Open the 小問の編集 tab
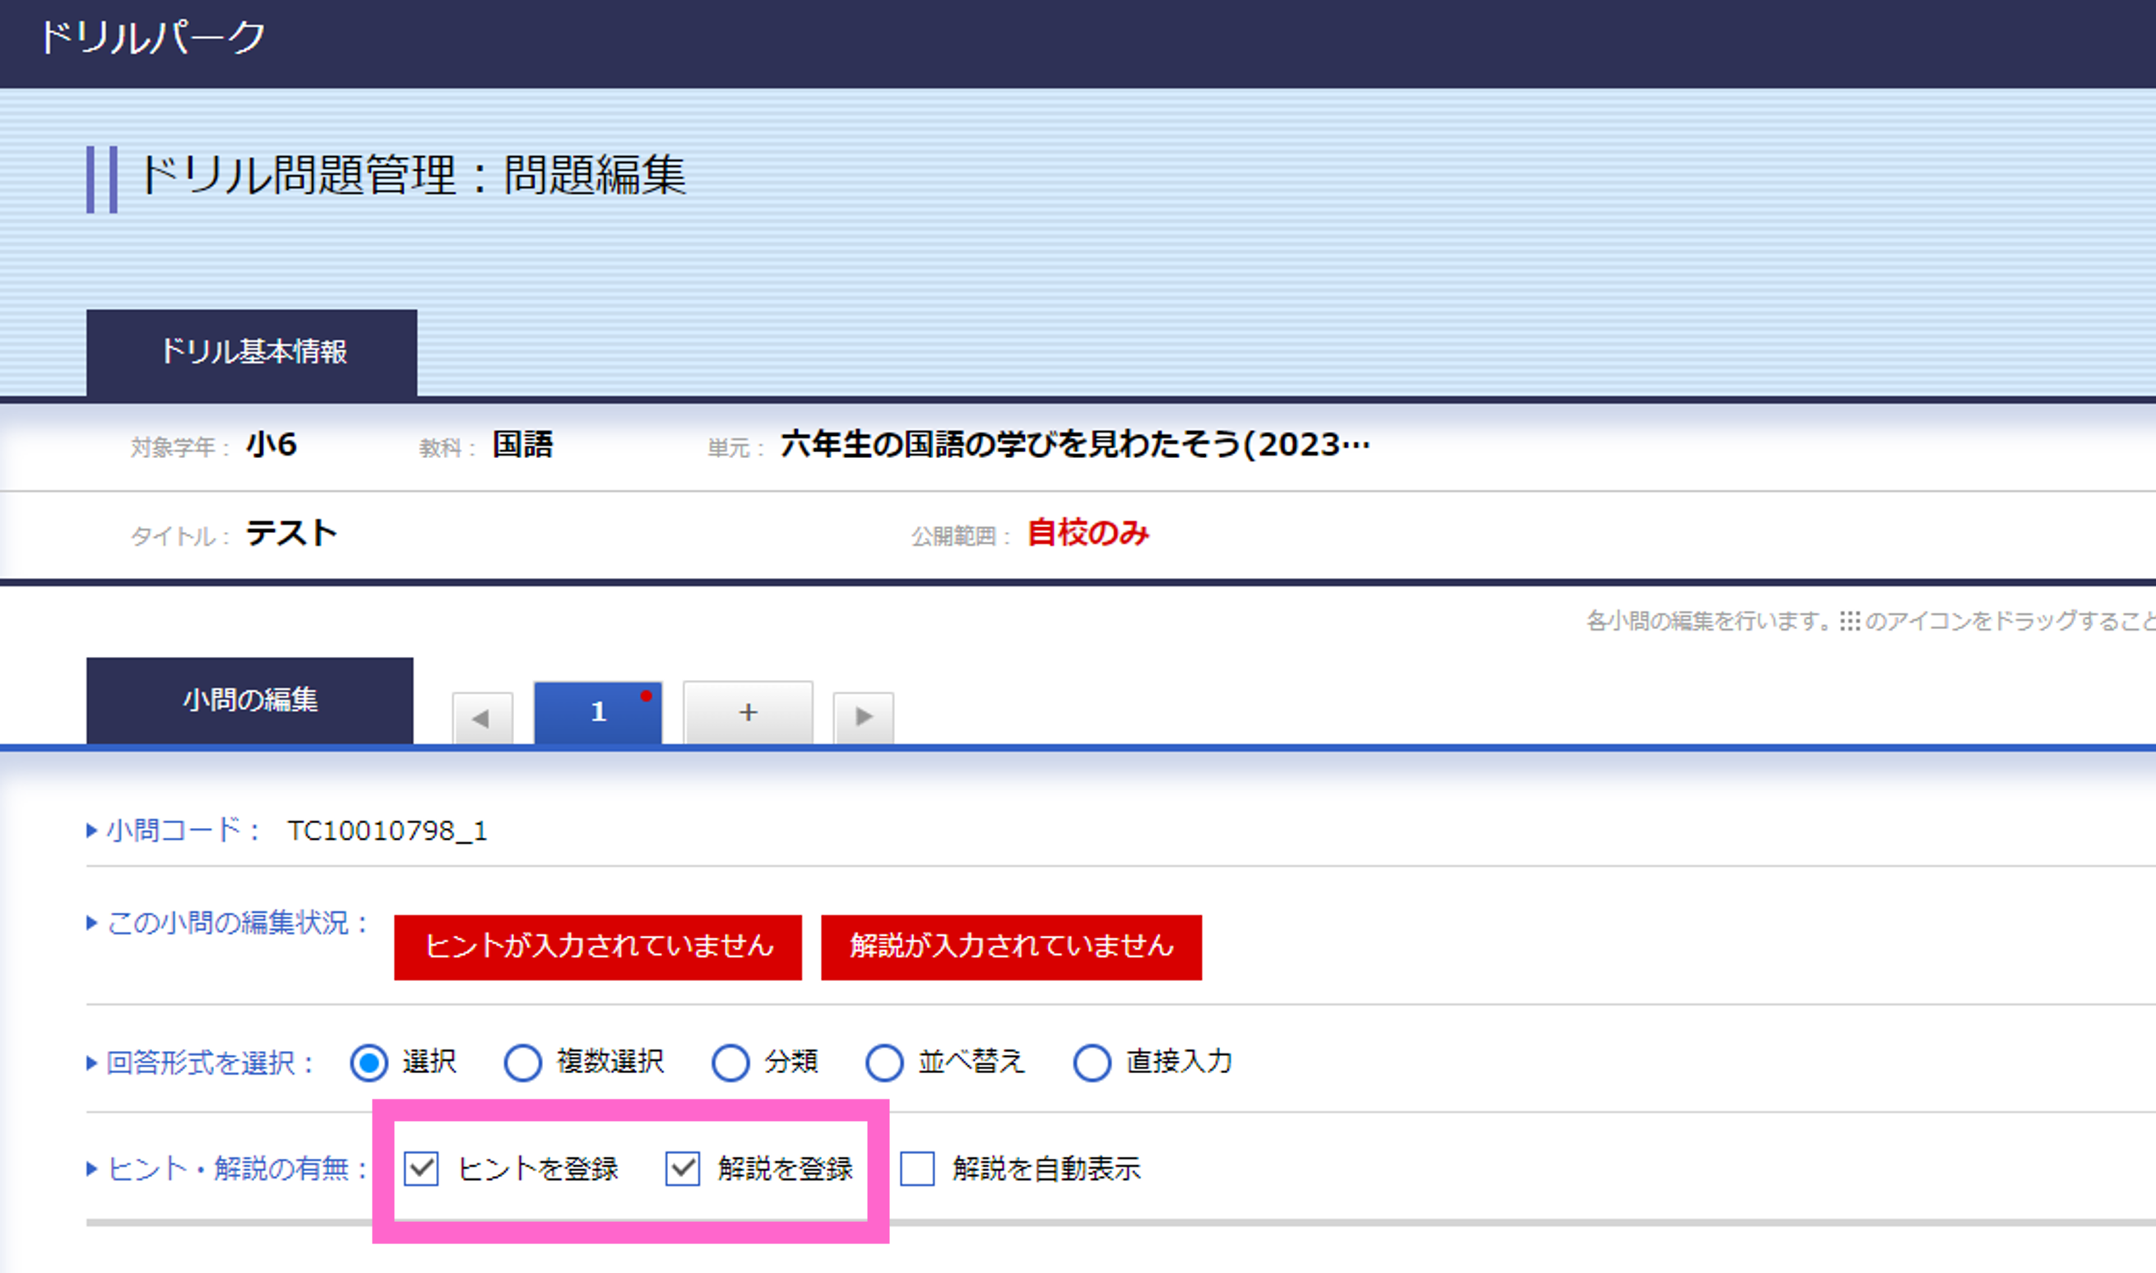2156x1273 pixels. click(x=252, y=700)
